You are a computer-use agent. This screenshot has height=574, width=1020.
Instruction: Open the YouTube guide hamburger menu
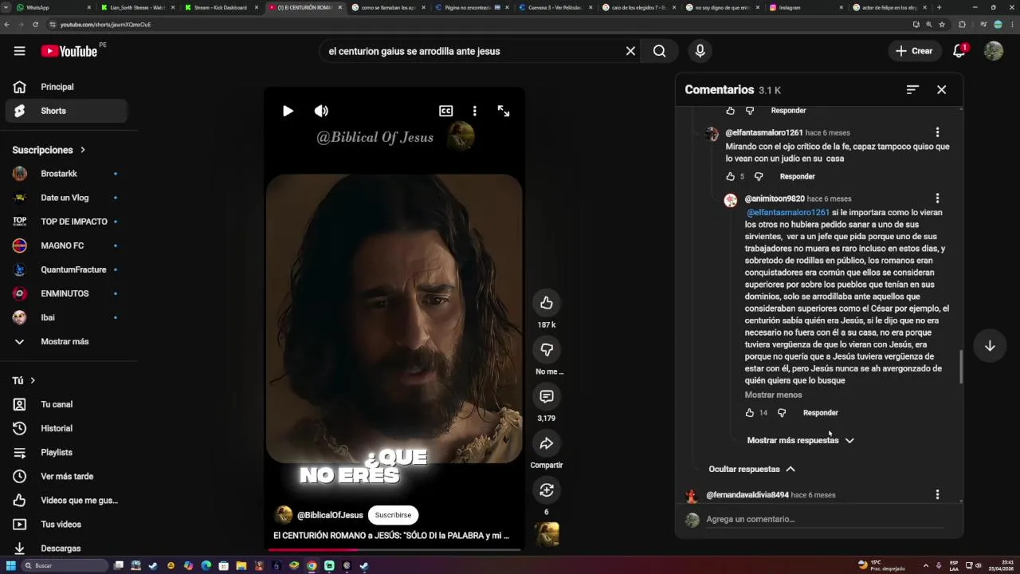click(x=19, y=51)
